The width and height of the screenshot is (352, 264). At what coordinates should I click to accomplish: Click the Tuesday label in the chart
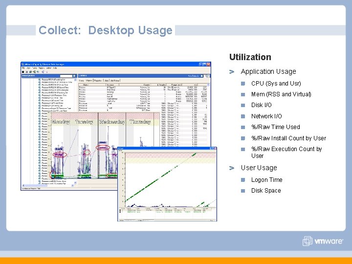(84, 122)
